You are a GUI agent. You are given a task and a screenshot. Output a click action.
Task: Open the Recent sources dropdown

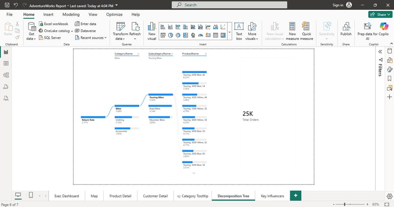[91, 38]
